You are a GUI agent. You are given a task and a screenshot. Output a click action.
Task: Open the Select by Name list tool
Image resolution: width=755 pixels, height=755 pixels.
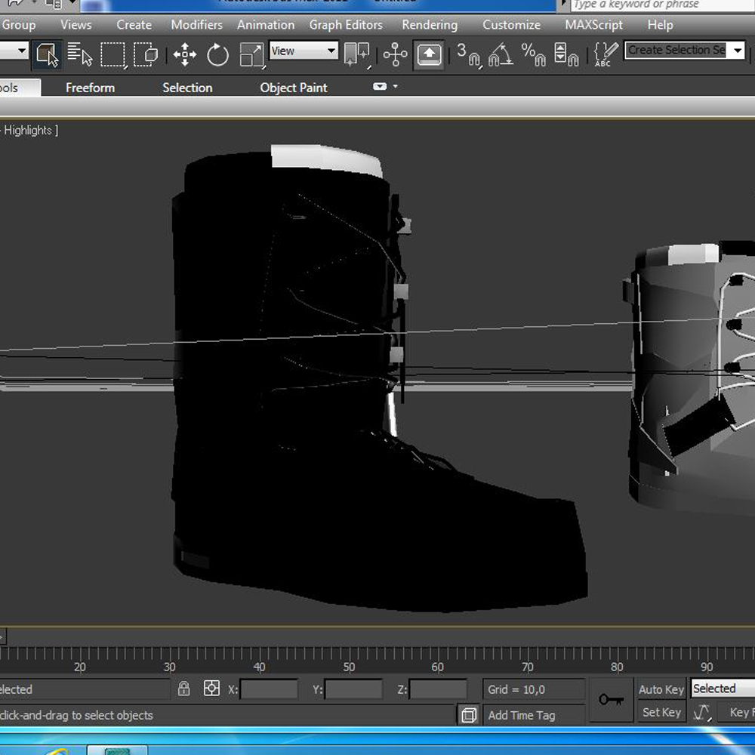click(x=79, y=54)
